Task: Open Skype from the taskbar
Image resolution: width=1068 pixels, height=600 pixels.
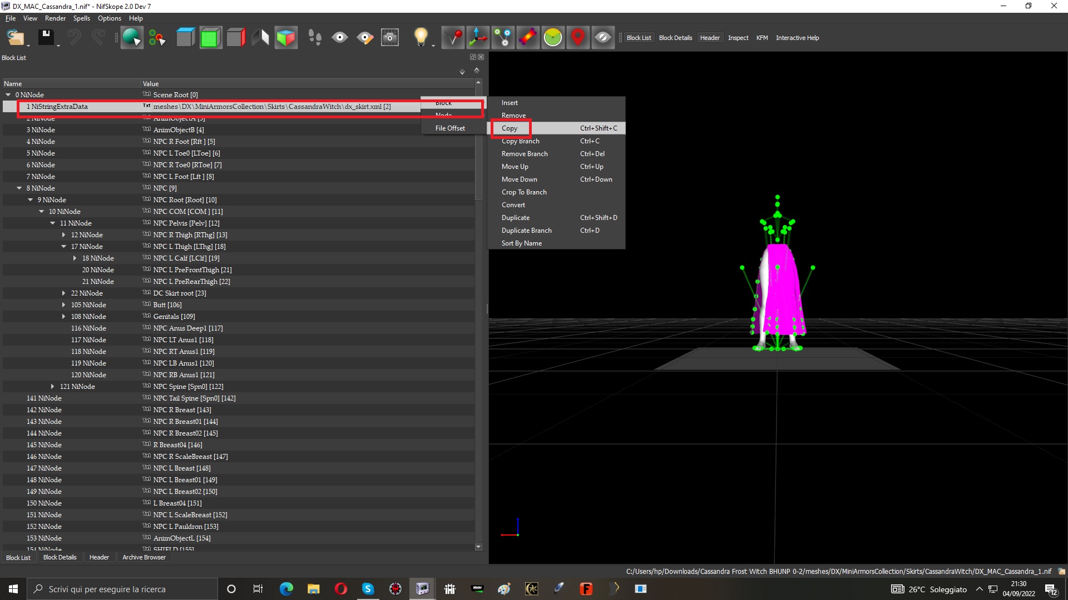Action: pyautogui.click(x=368, y=589)
